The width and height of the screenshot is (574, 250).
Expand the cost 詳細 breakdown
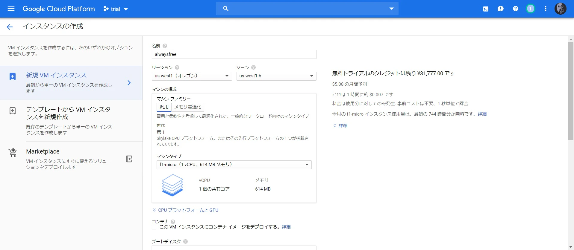point(340,126)
